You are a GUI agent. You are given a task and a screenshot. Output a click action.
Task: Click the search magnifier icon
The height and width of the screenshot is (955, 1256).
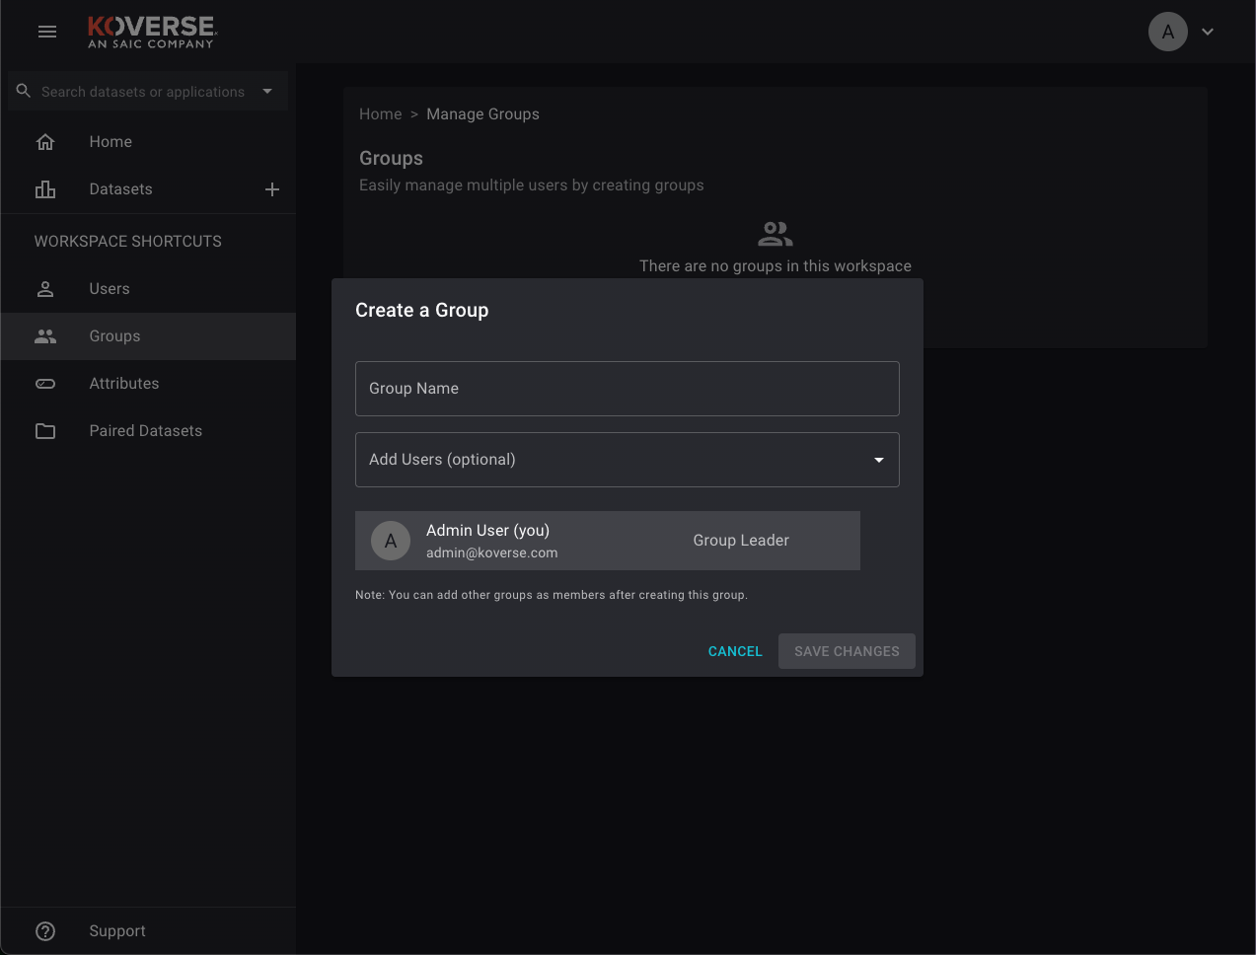tap(24, 91)
